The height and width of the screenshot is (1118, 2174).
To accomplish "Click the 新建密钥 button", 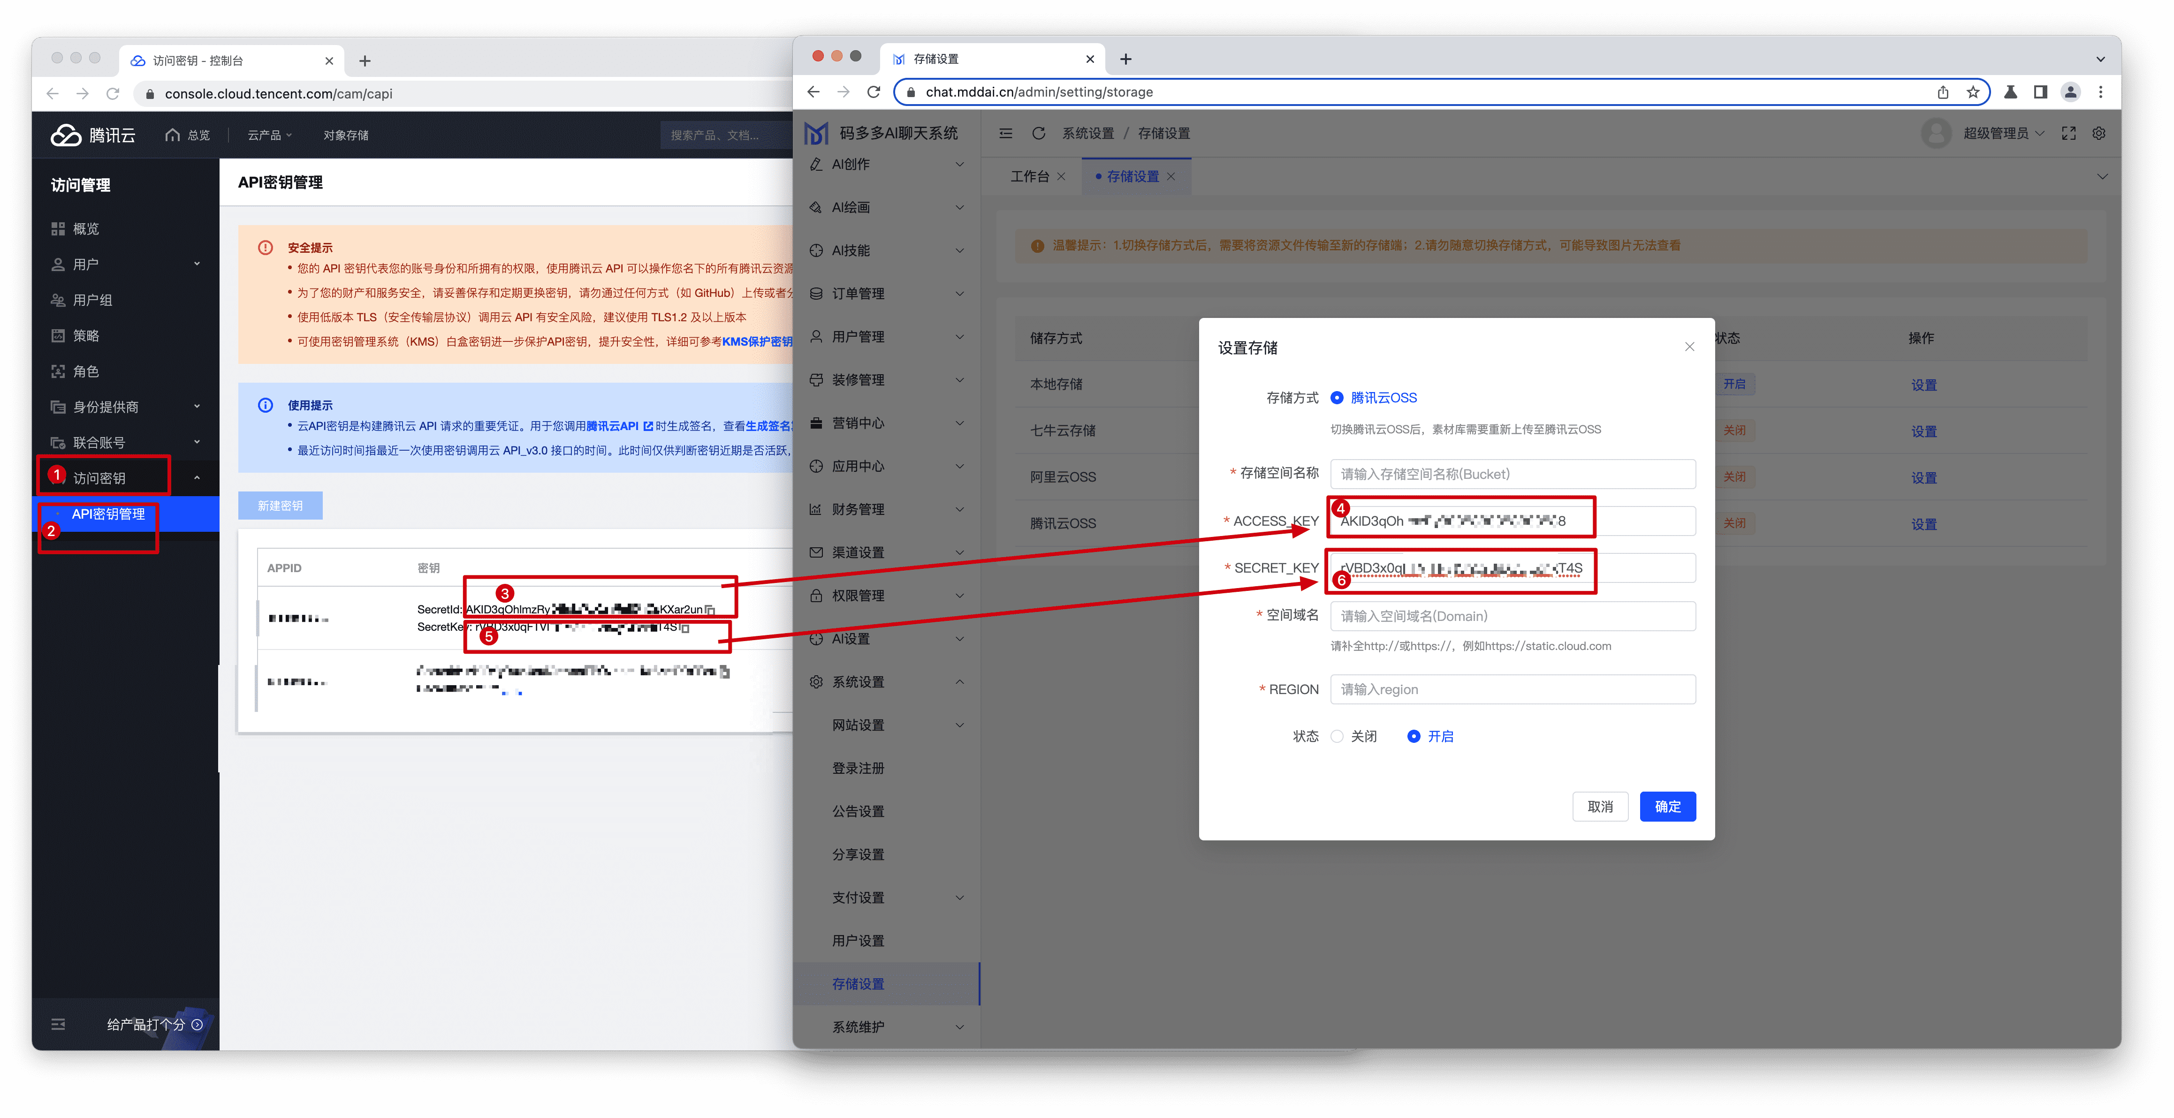I will [280, 506].
